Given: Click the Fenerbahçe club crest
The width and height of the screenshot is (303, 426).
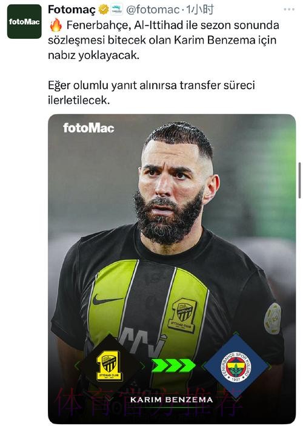Looking at the screenshot, I should pyautogui.click(x=236, y=367).
